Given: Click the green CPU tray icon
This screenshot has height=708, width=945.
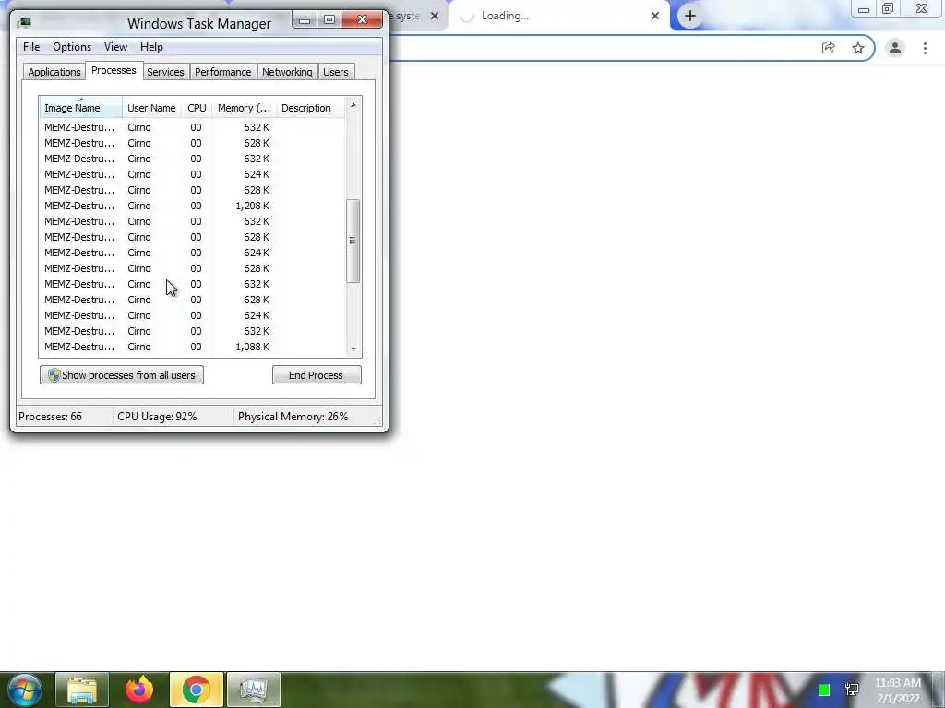Looking at the screenshot, I should tap(824, 690).
